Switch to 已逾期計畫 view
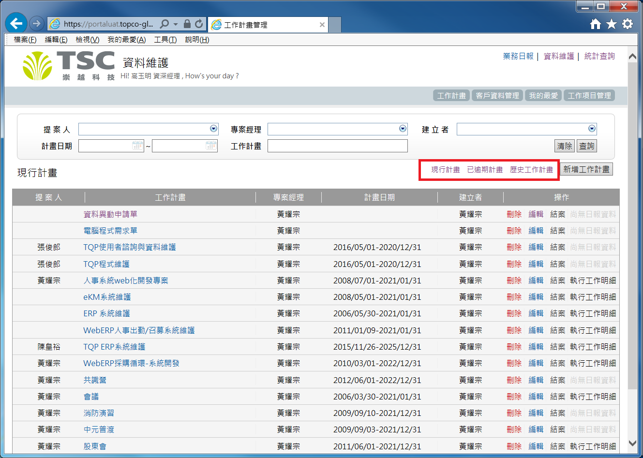Screen dimensions: 643x458 [485, 170]
